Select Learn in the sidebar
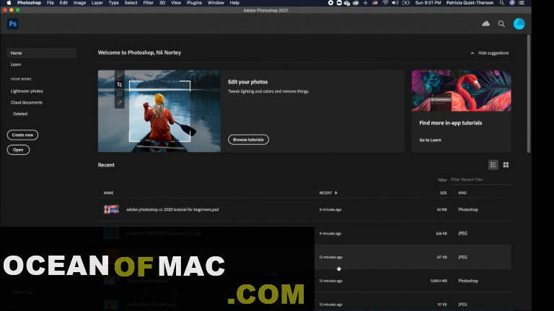 coord(16,65)
